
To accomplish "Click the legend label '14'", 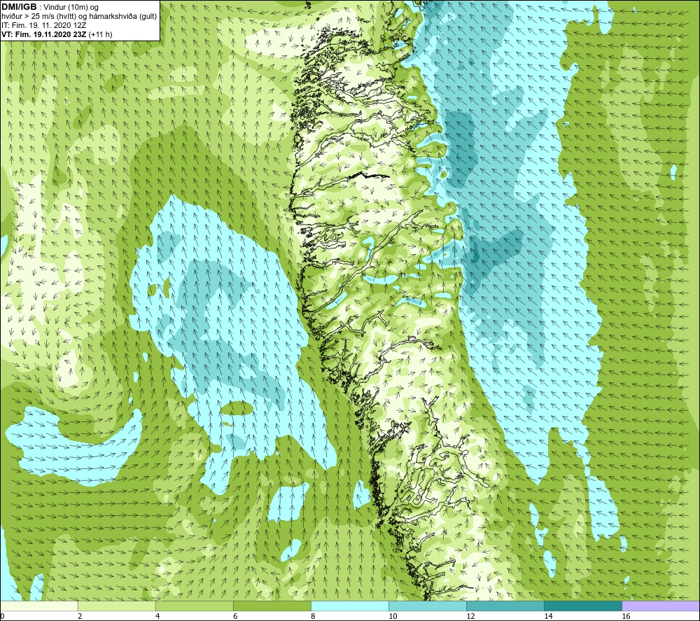I will point(548,617).
